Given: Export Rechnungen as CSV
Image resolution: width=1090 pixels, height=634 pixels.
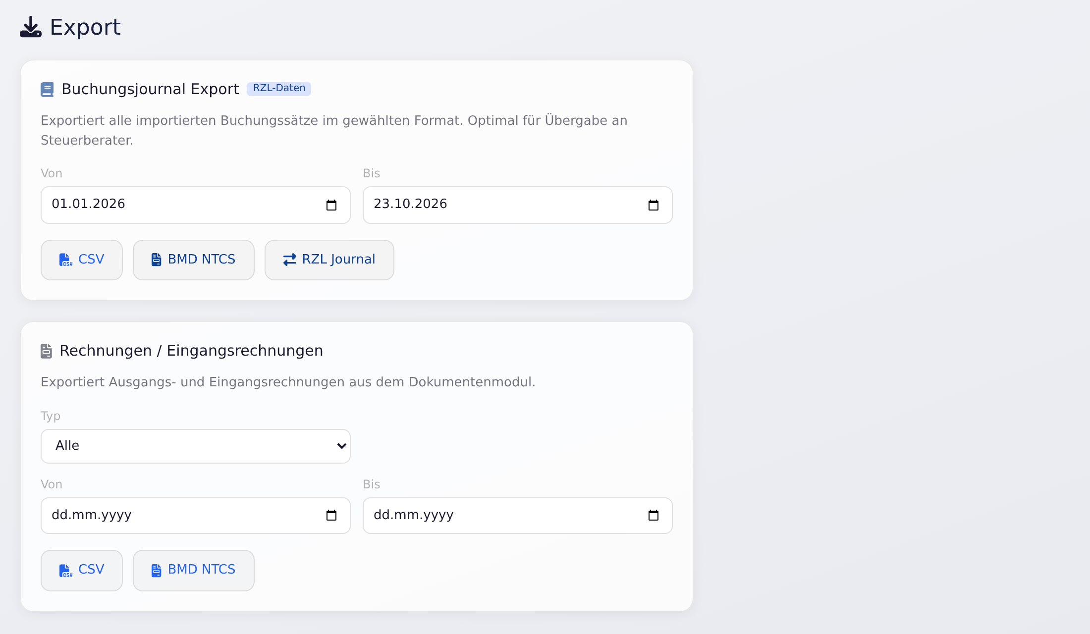Looking at the screenshot, I should [82, 571].
